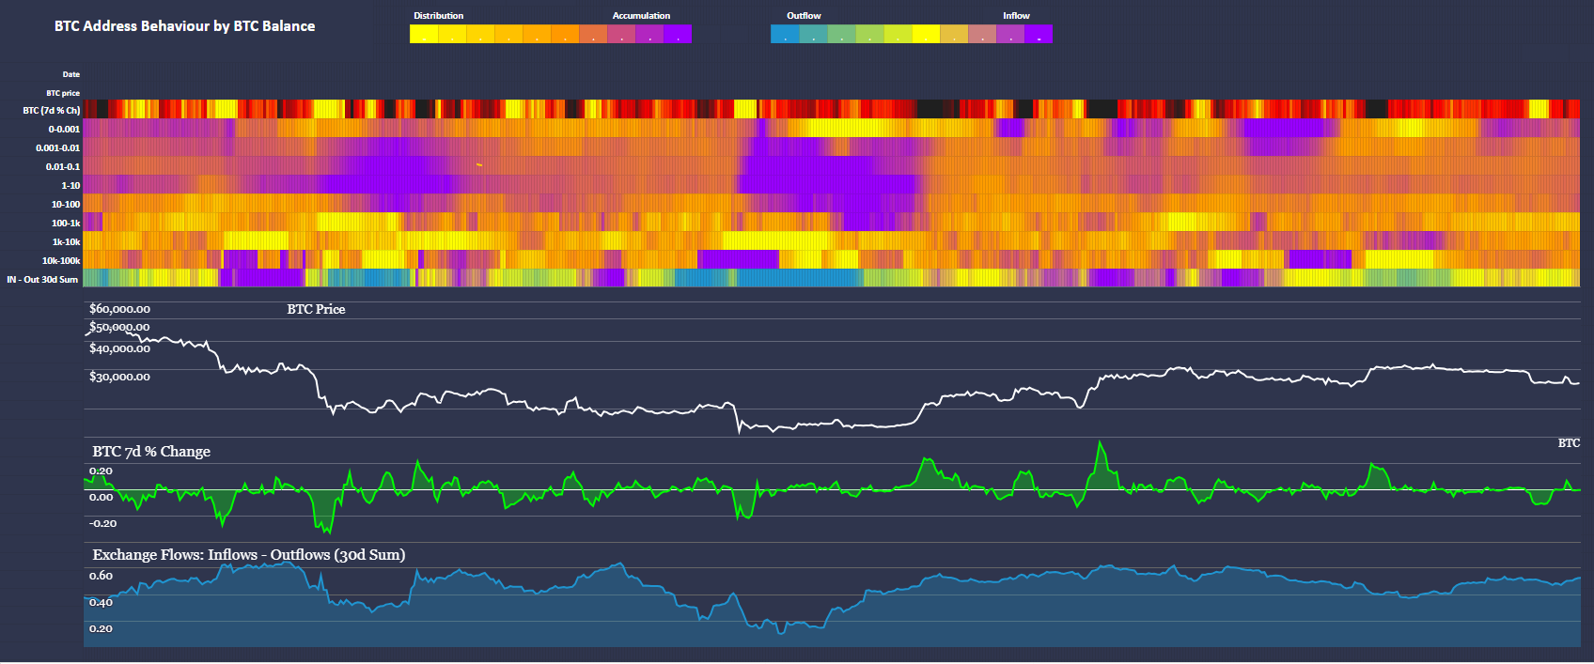Screen dimensions: 1594x664
Task: Click the Exchange Flows chart title
Action: [249, 555]
